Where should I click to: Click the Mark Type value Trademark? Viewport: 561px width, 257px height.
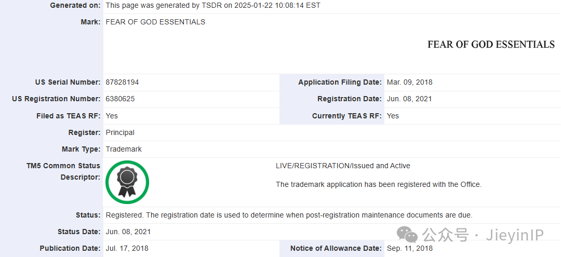[x=124, y=149]
